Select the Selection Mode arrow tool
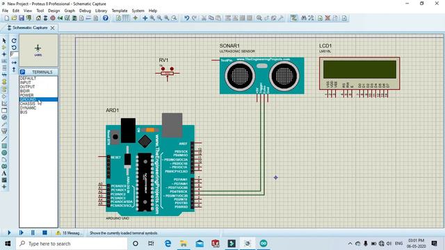 (x=4, y=40)
